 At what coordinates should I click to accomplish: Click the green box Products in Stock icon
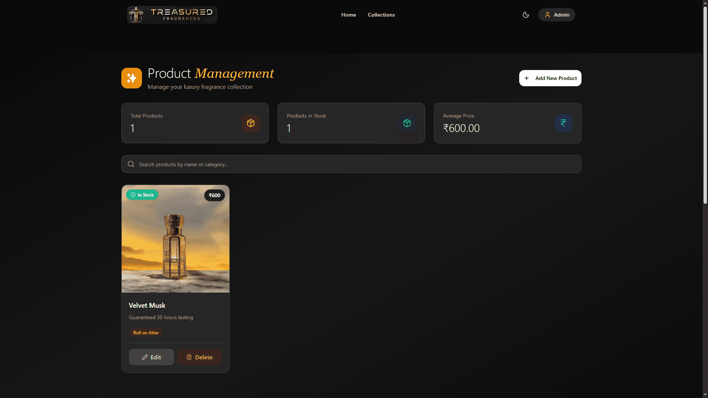click(407, 123)
